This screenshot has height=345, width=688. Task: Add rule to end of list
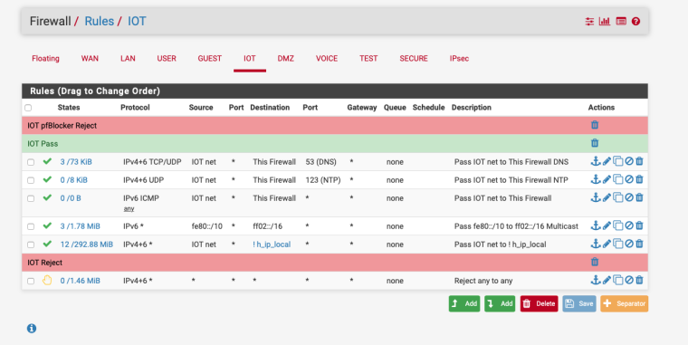500,303
